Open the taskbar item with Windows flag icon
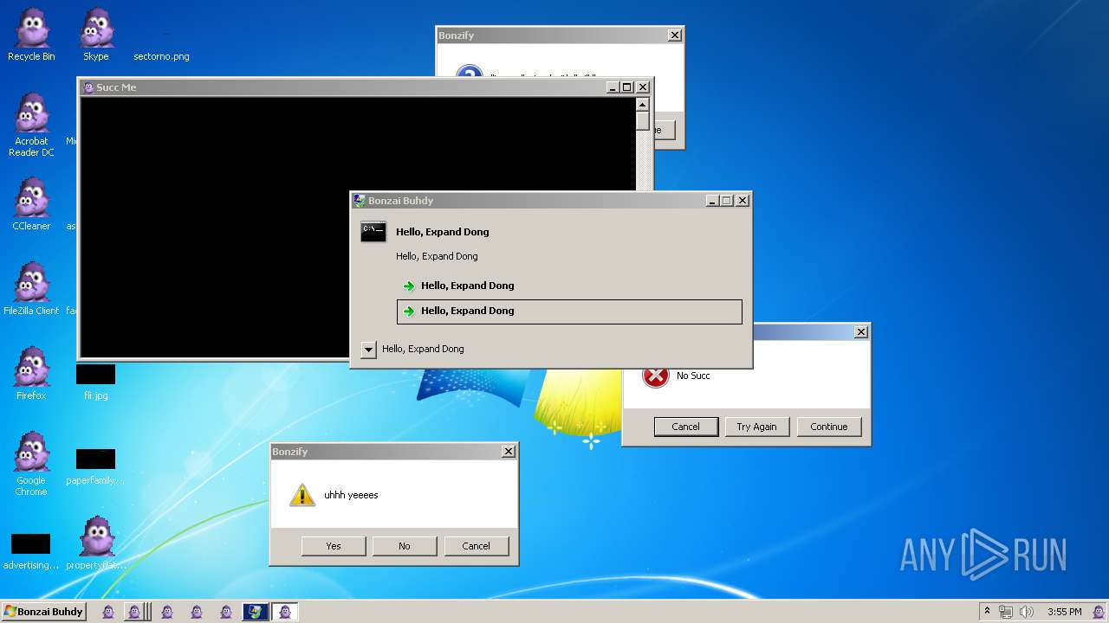 click(x=255, y=612)
